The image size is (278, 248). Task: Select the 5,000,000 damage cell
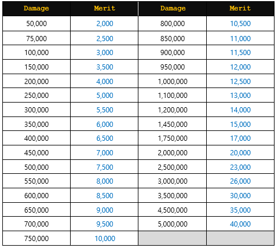pos(173,224)
